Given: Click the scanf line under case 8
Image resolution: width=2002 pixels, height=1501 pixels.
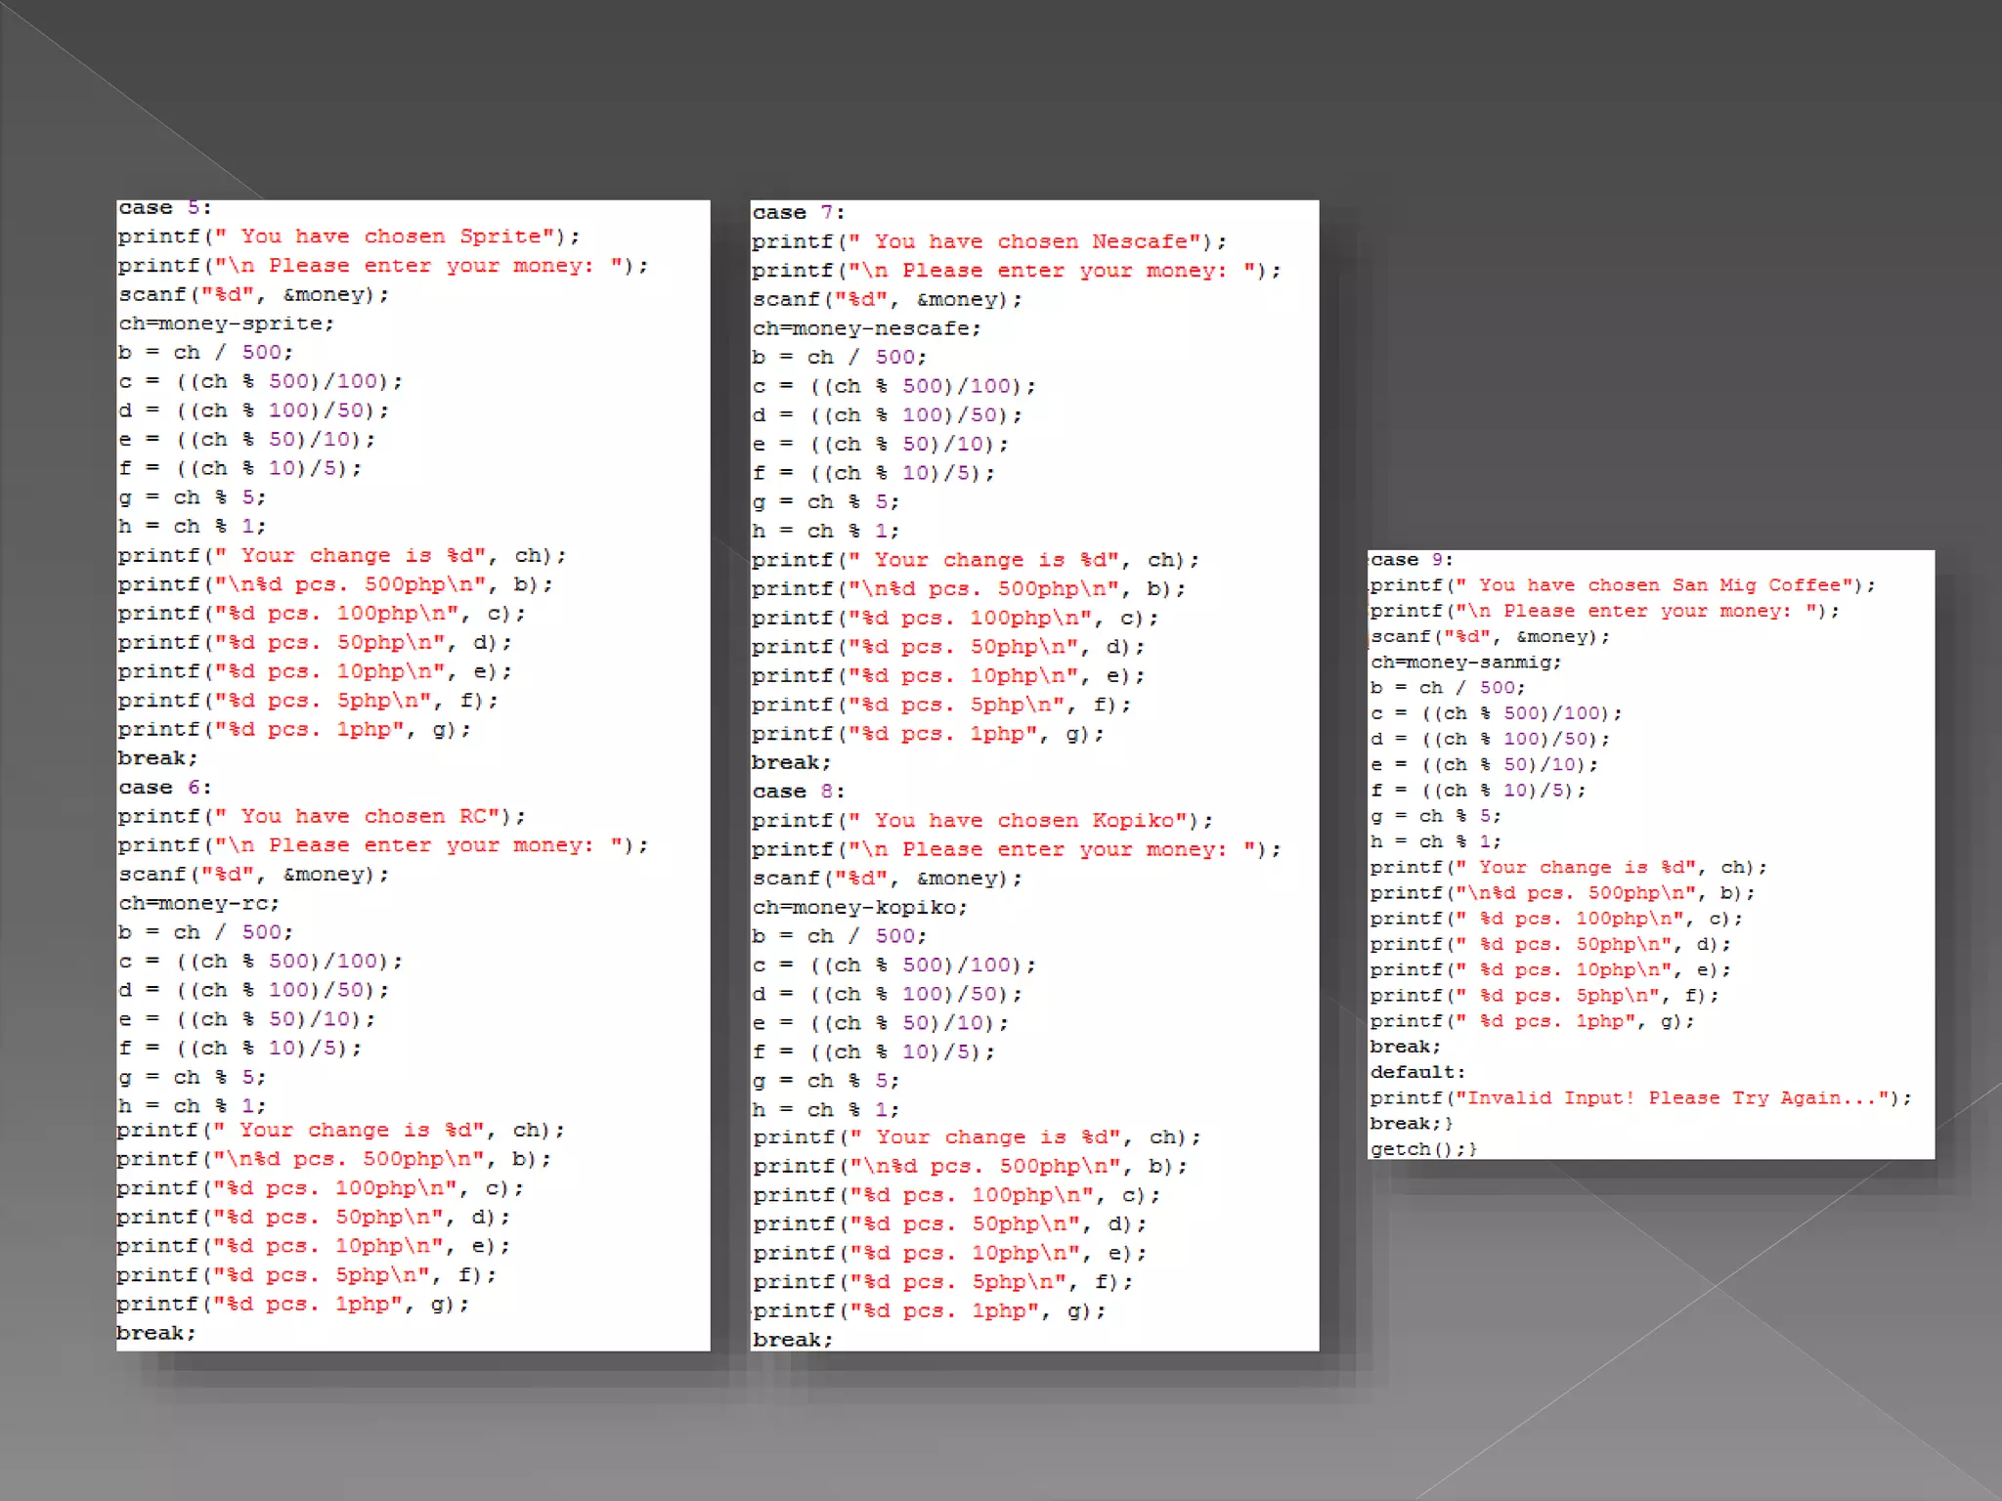Looking at the screenshot, I should point(888,879).
